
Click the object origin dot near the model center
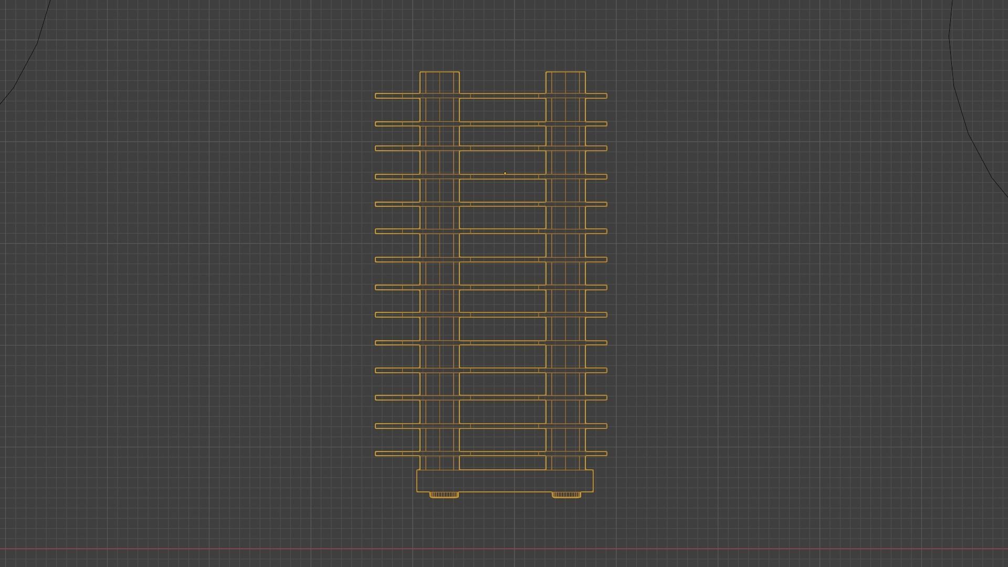click(x=505, y=172)
